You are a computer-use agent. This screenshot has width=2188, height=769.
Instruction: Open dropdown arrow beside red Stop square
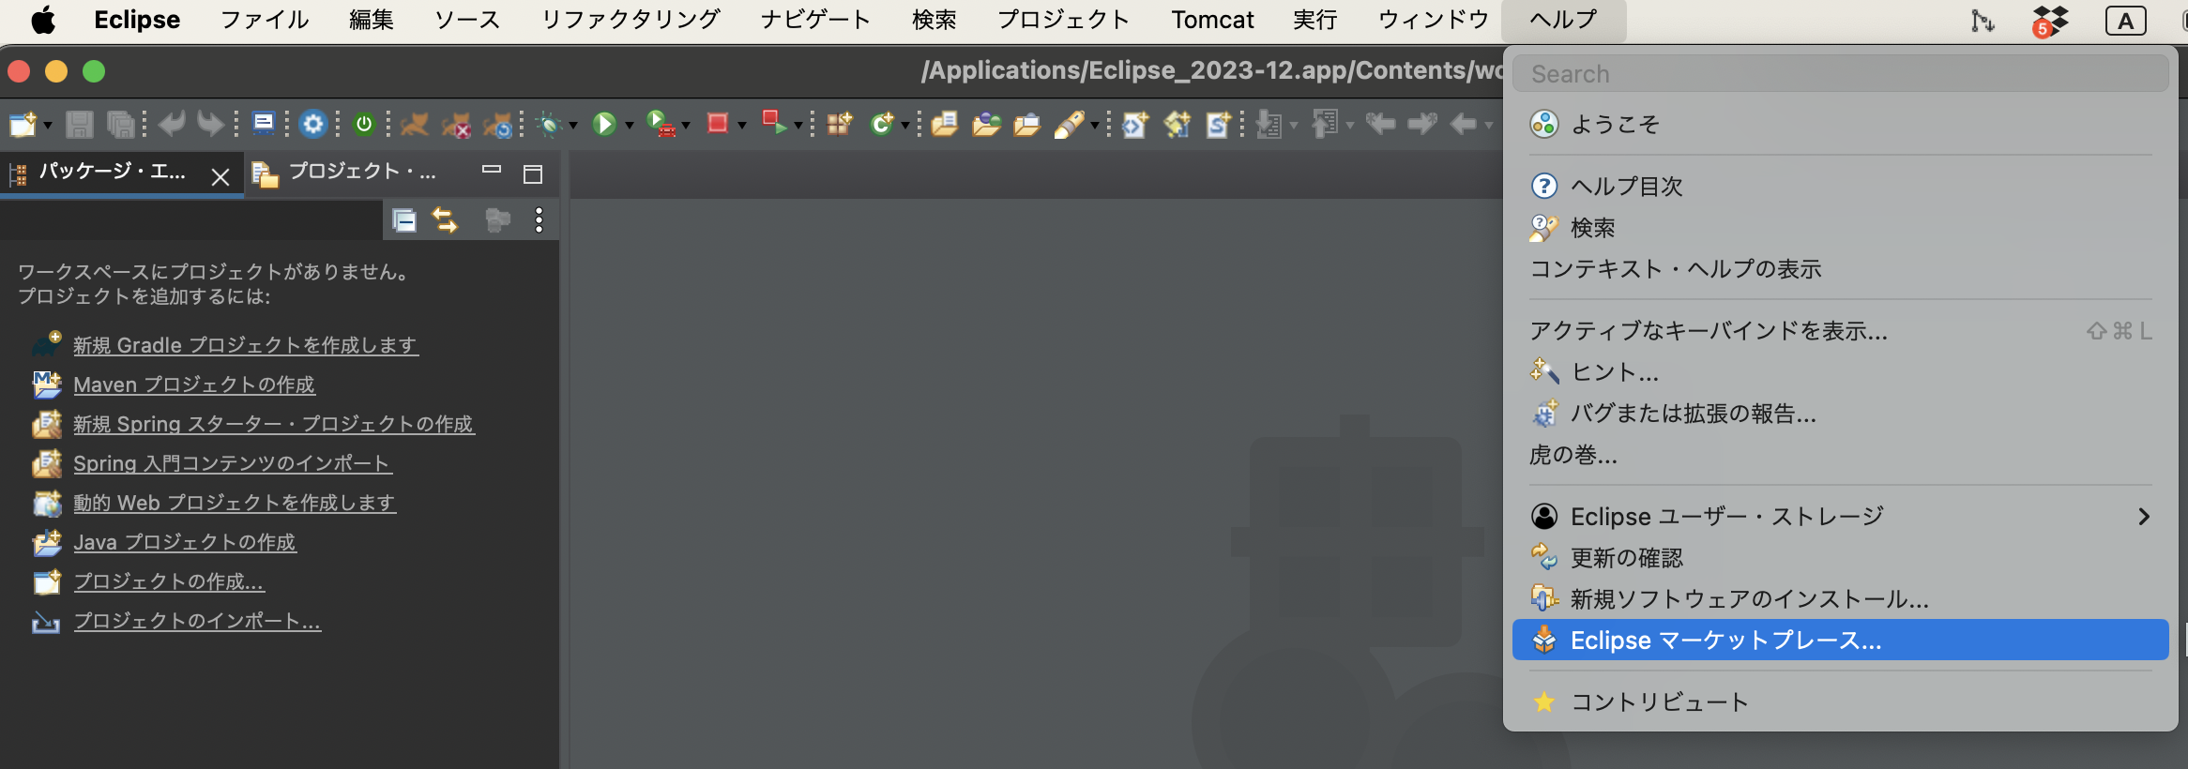[x=742, y=126]
